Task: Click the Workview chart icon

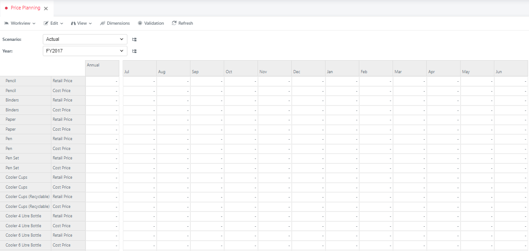Action: (x=6, y=23)
